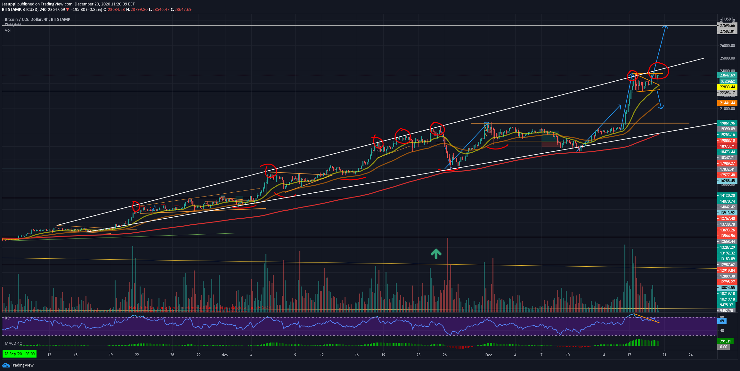Screen dimensions: 740x371
Task: Click the candle countdown timer 02:39:53
Action: tap(727, 81)
